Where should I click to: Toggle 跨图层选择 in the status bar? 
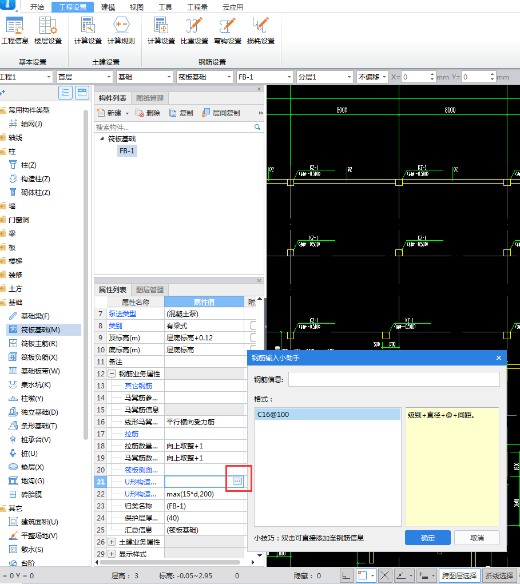coord(459,575)
